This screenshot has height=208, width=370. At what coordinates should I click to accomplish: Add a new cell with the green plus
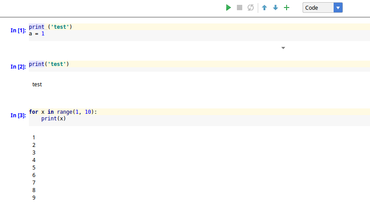click(287, 8)
